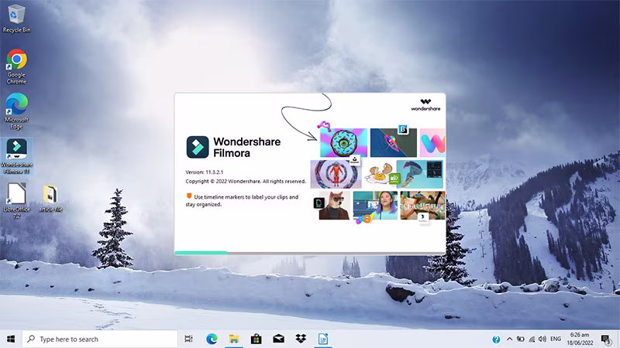620x348 pixels.
Task: Click the blue help question mark tray icon
Action: [496, 339]
